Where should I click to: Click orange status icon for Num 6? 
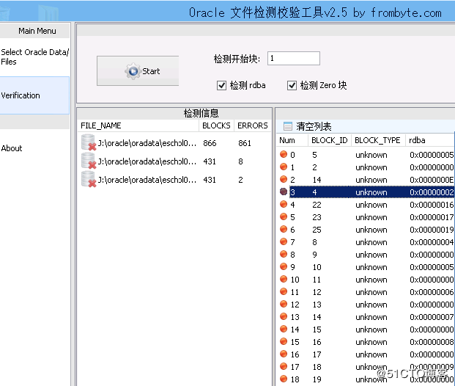(284, 230)
